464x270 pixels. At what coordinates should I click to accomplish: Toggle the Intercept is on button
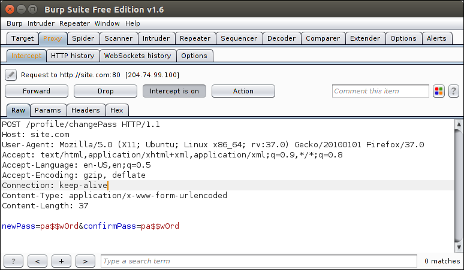174,91
